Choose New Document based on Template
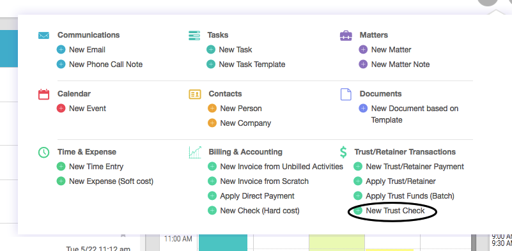 (x=415, y=114)
